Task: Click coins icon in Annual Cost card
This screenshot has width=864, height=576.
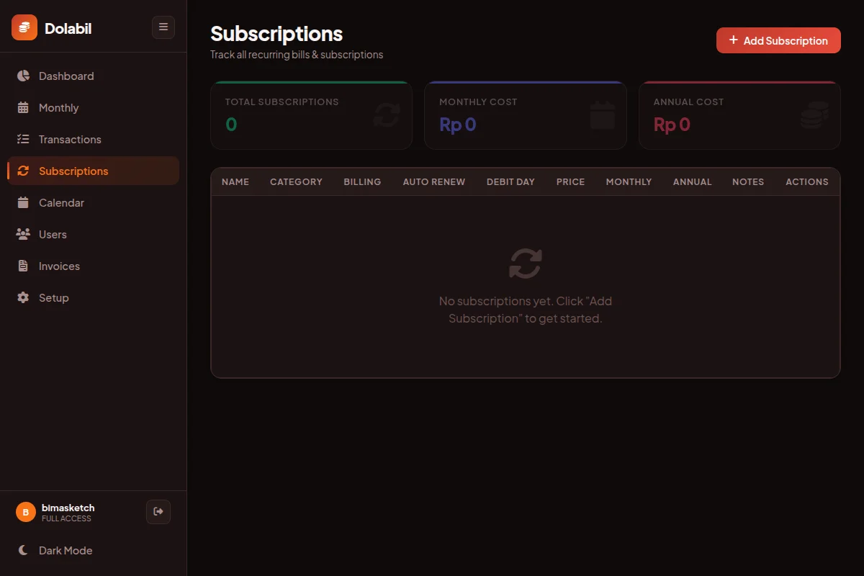Action: point(814,115)
